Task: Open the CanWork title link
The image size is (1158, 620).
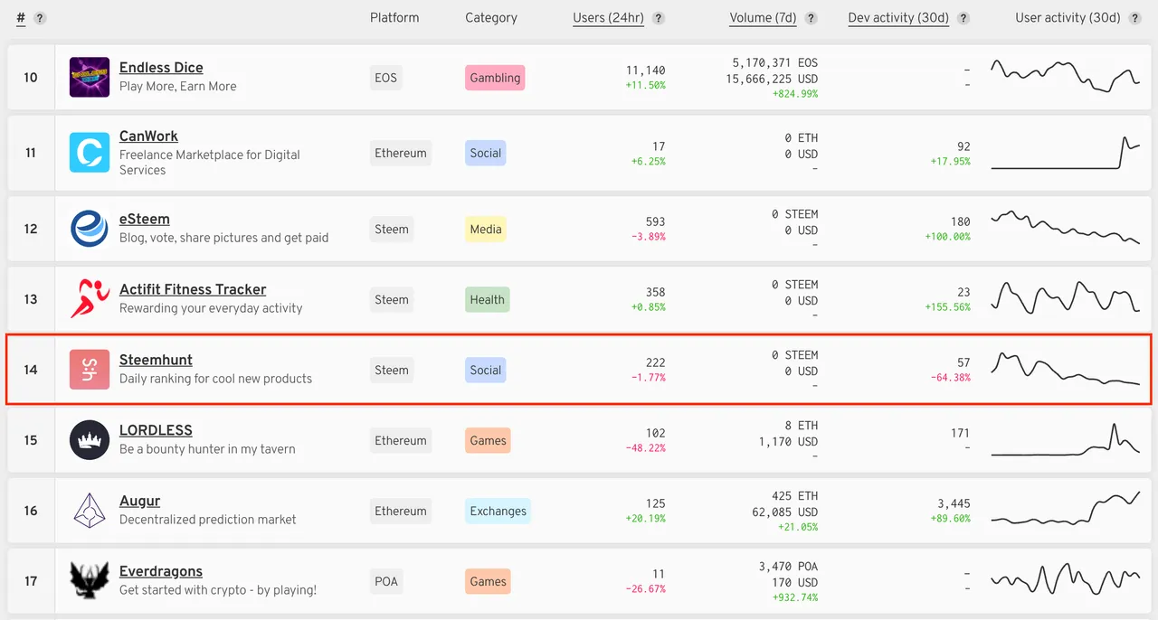Action: (x=148, y=136)
